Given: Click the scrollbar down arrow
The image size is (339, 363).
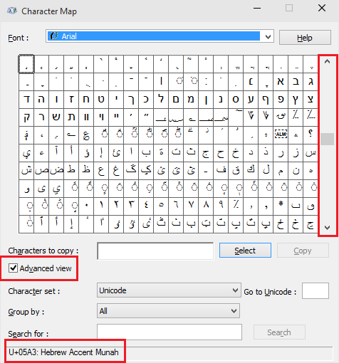Looking at the screenshot, I should coord(328,228).
